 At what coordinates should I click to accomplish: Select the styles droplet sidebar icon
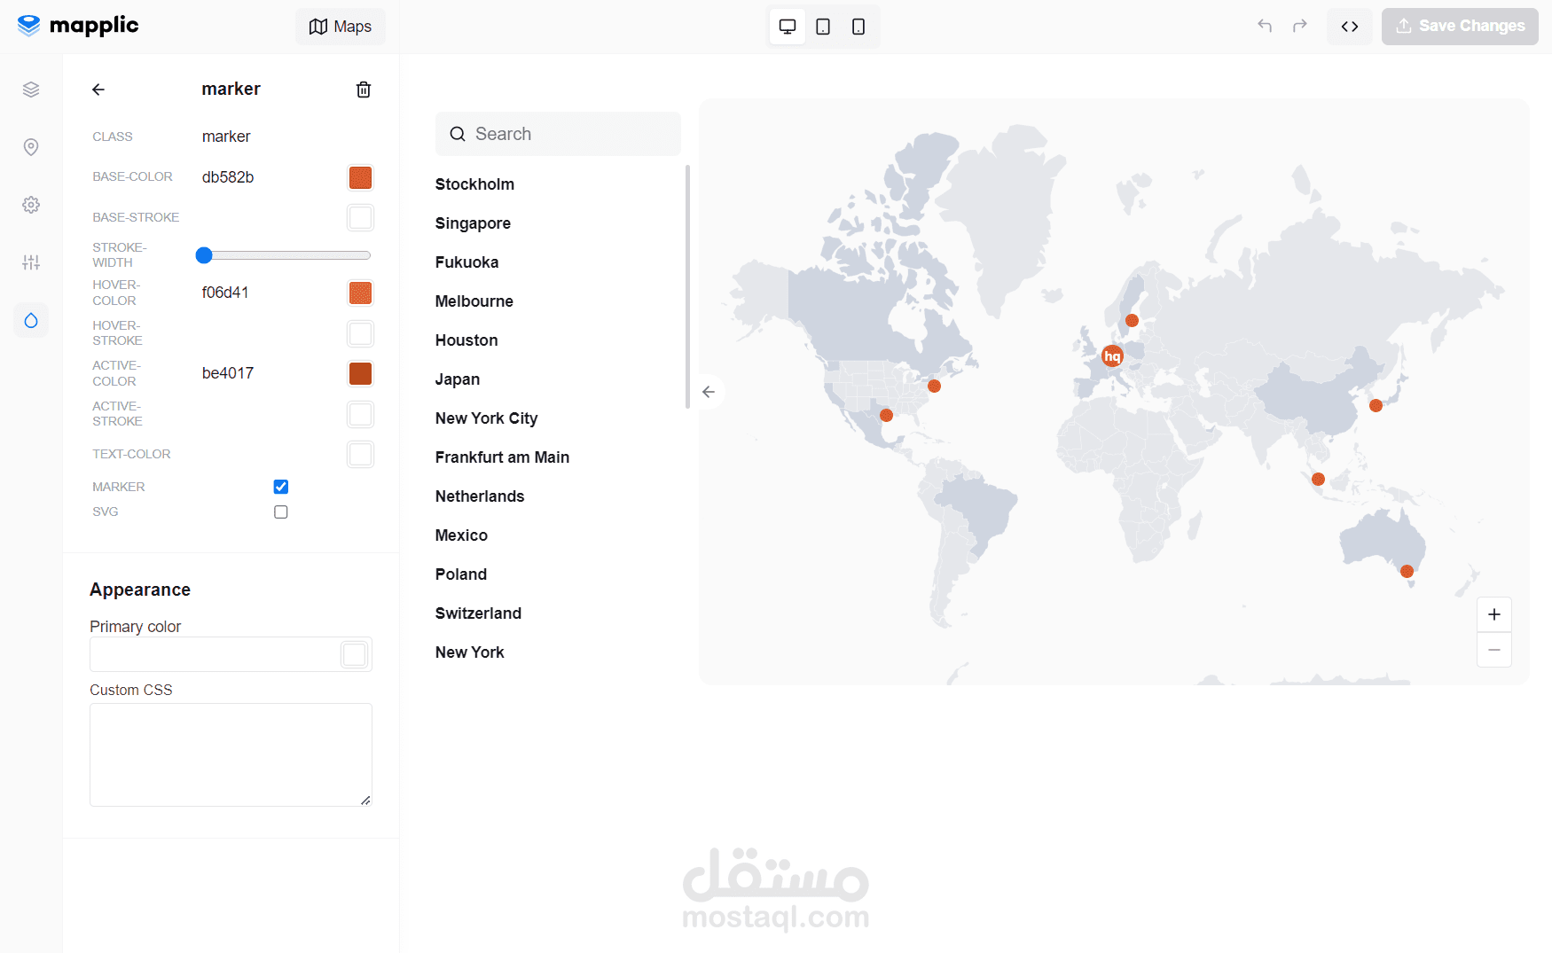tap(31, 320)
